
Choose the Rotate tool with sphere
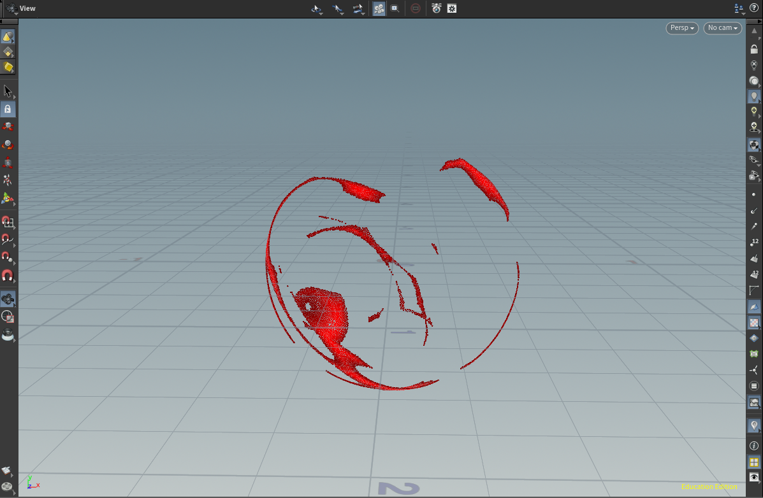coord(8,145)
